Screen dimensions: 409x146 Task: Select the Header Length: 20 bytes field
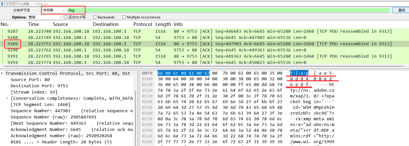point(61,142)
